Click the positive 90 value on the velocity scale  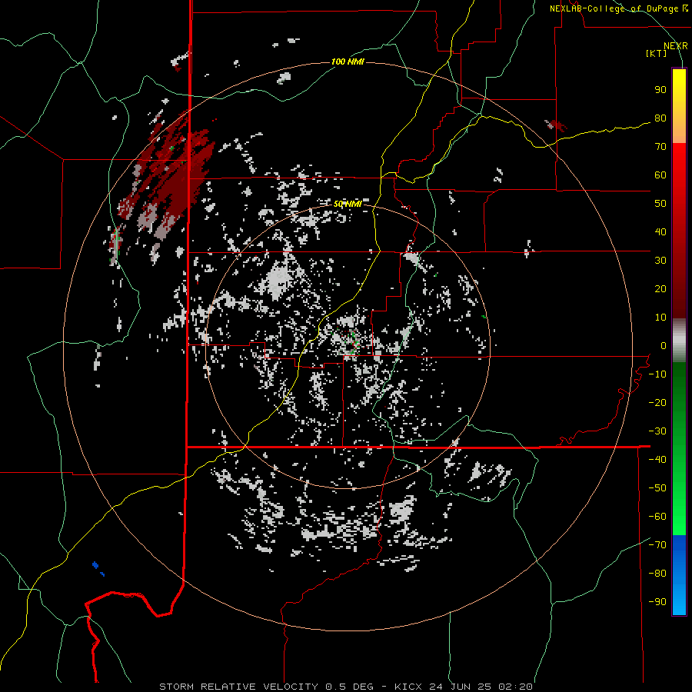click(x=660, y=90)
